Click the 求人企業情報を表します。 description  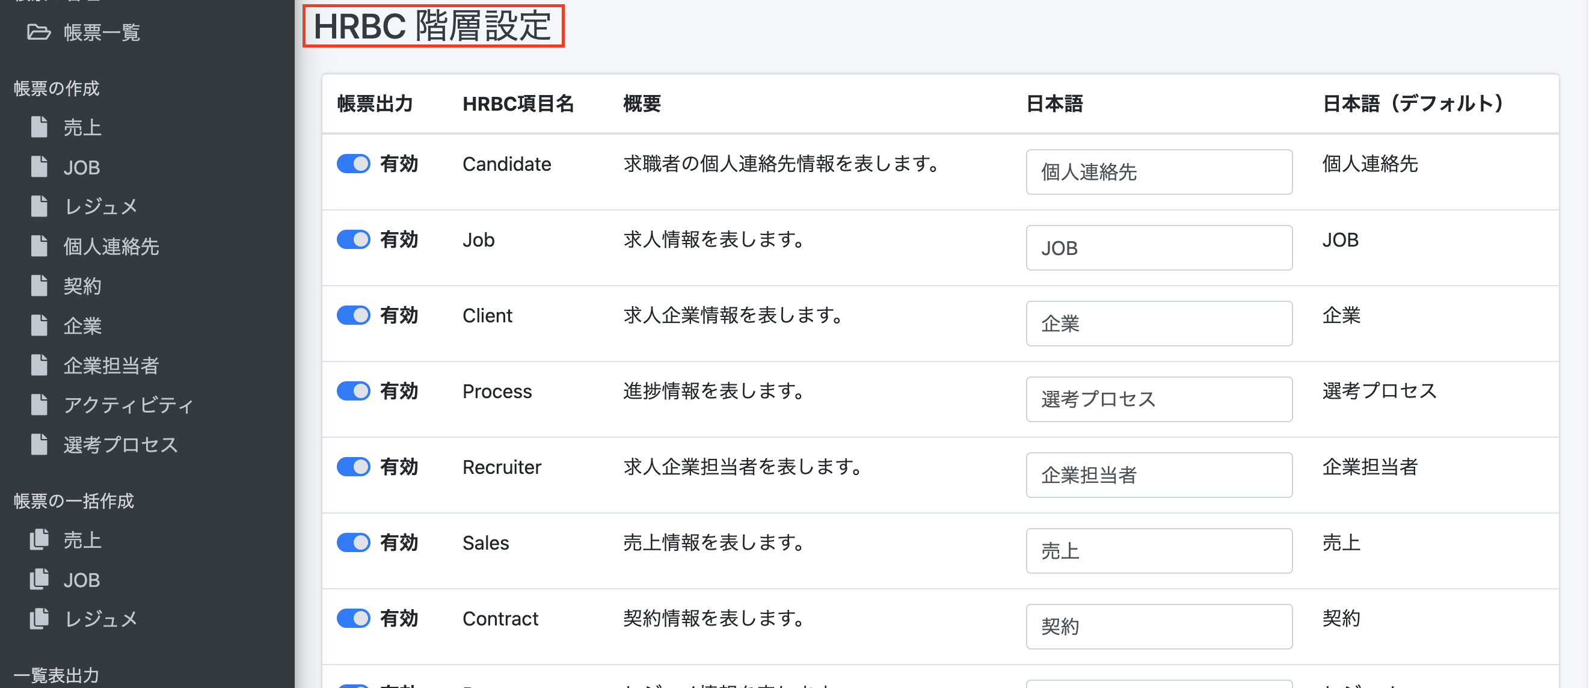(x=733, y=315)
